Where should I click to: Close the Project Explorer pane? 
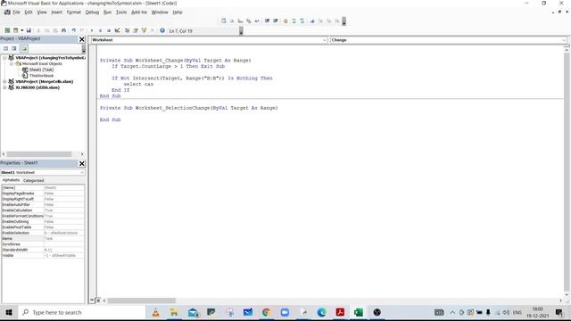point(82,39)
